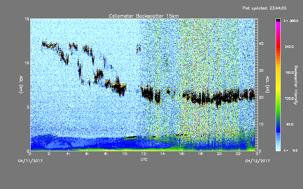Click the 40 tick on the kft axis
This screenshot has width=303, height=189.
point(261,43)
